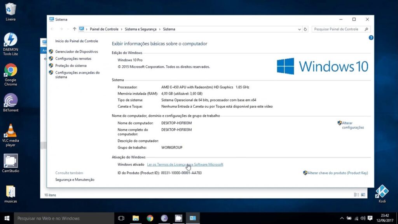Open DAEMON Tools Lite desktop icon
The height and width of the screenshot is (224, 398).
(x=10, y=44)
